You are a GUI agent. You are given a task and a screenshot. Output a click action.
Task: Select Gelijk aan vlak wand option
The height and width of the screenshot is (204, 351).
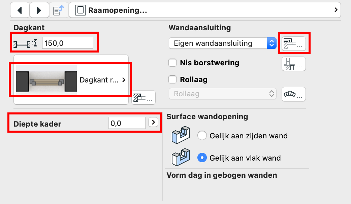[x=202, y=158]
